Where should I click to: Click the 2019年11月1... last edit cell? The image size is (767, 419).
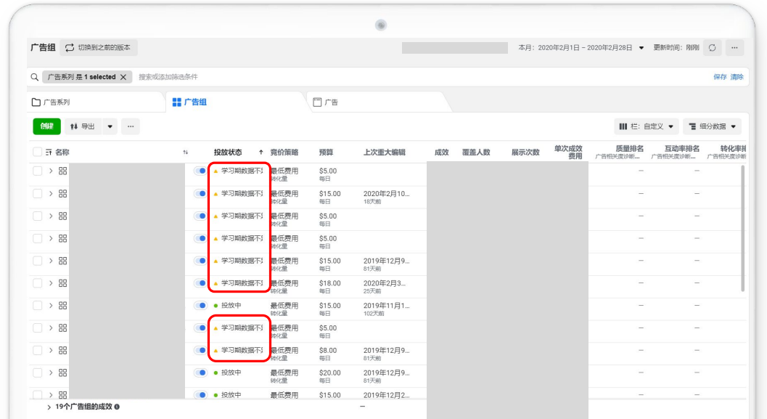pyautogui.click(x=387, y=309)
